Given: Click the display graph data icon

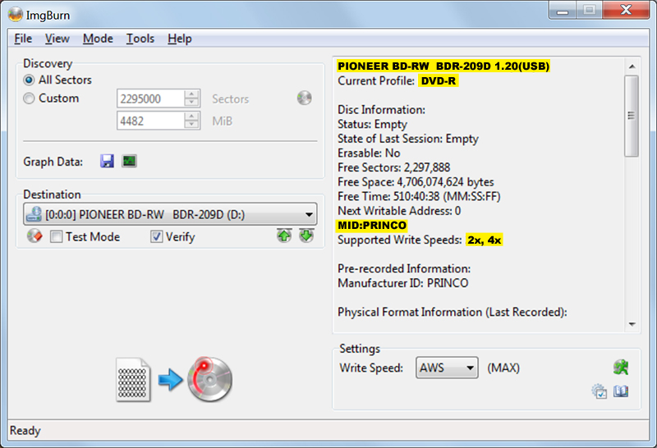Looking at the screenshot, I should [x=129, y=162].
